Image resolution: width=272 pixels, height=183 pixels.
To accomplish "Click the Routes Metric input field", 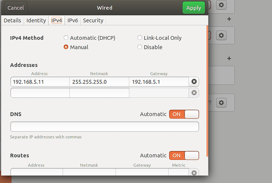I will (x=179, y=172).
